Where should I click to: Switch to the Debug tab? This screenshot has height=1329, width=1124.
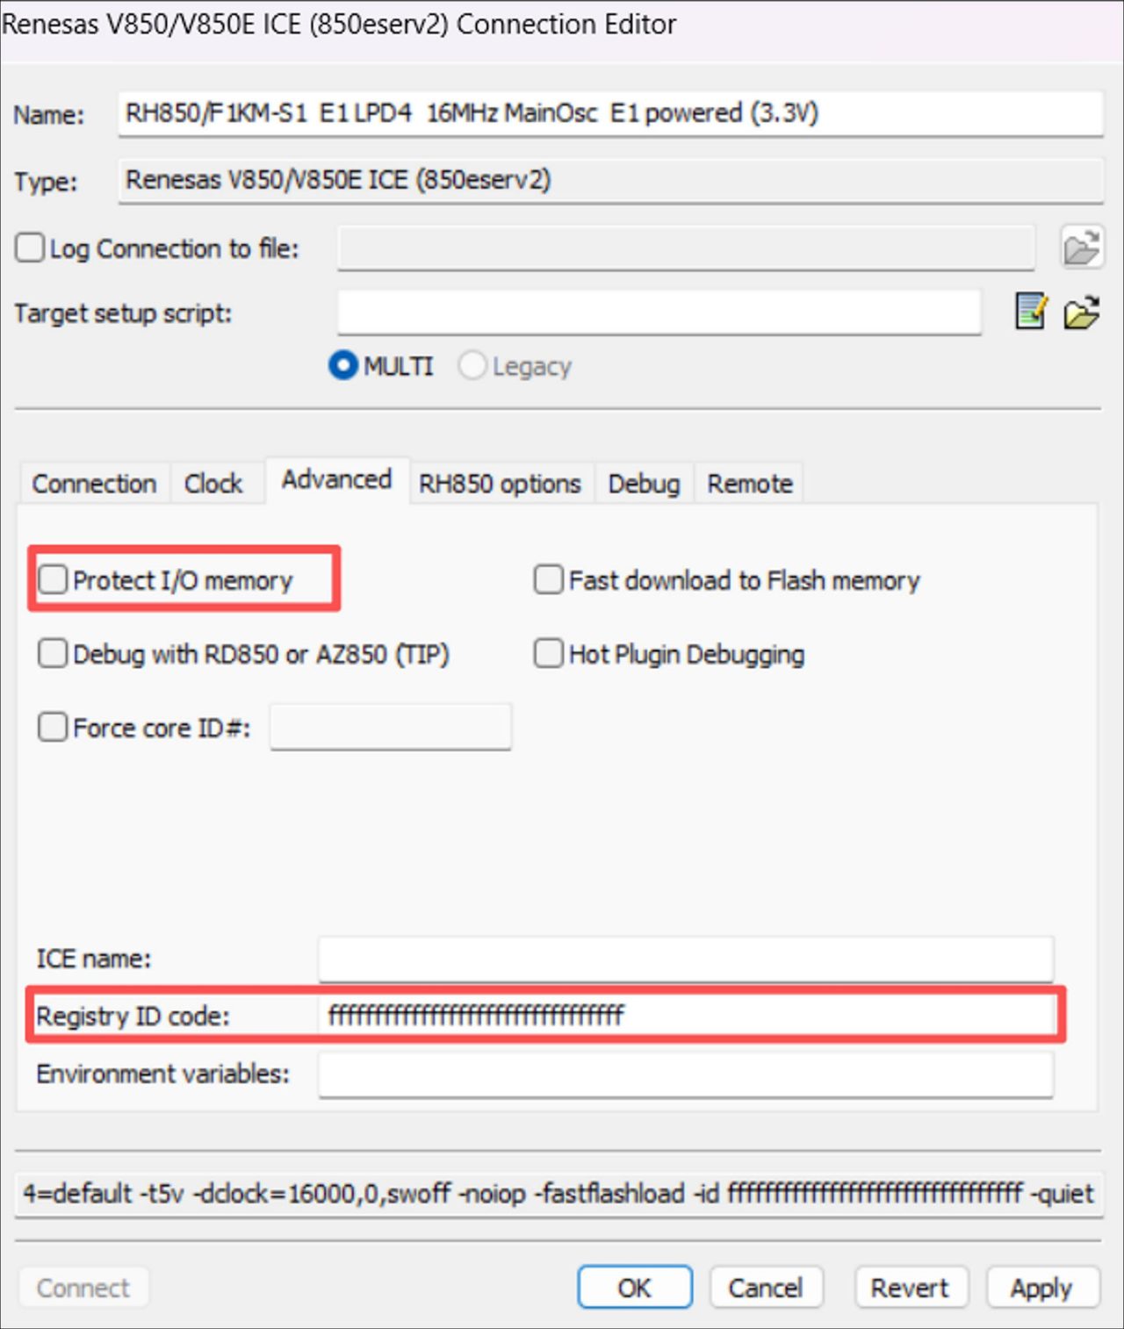coord(645,483)
